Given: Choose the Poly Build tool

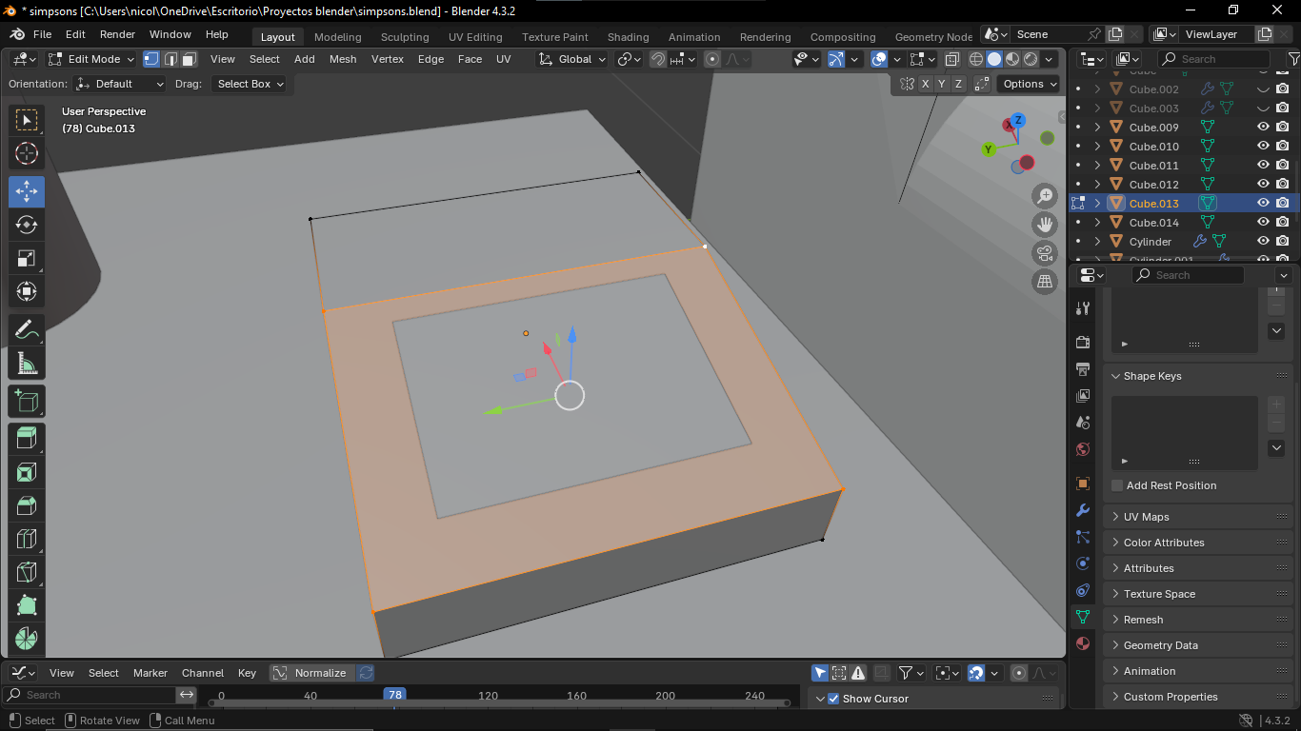Looking at the screenshot, I should point(27,605).
